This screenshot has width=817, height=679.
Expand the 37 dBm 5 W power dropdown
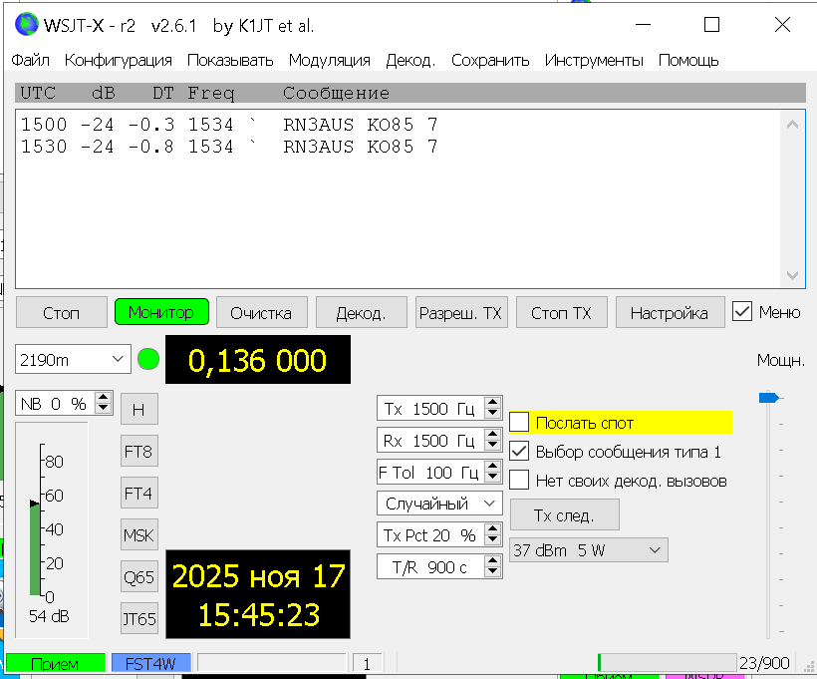pos(588,549)
